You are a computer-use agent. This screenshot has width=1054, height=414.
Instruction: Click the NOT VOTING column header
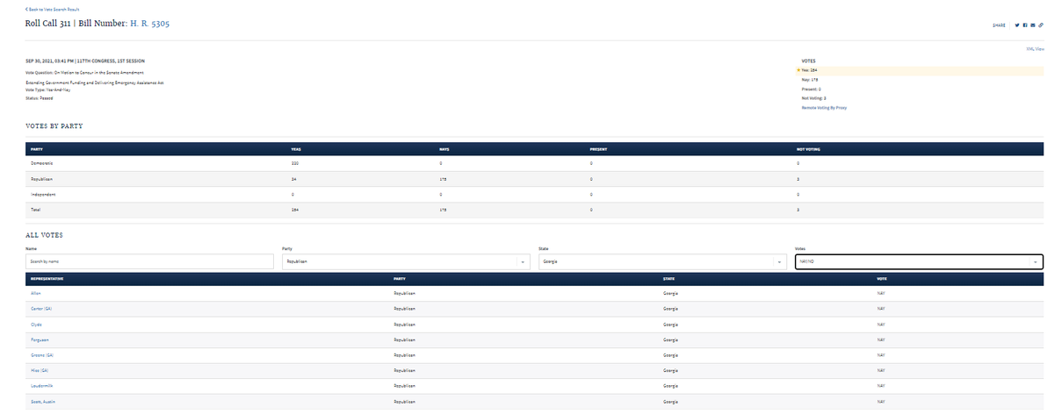(808, 149)
